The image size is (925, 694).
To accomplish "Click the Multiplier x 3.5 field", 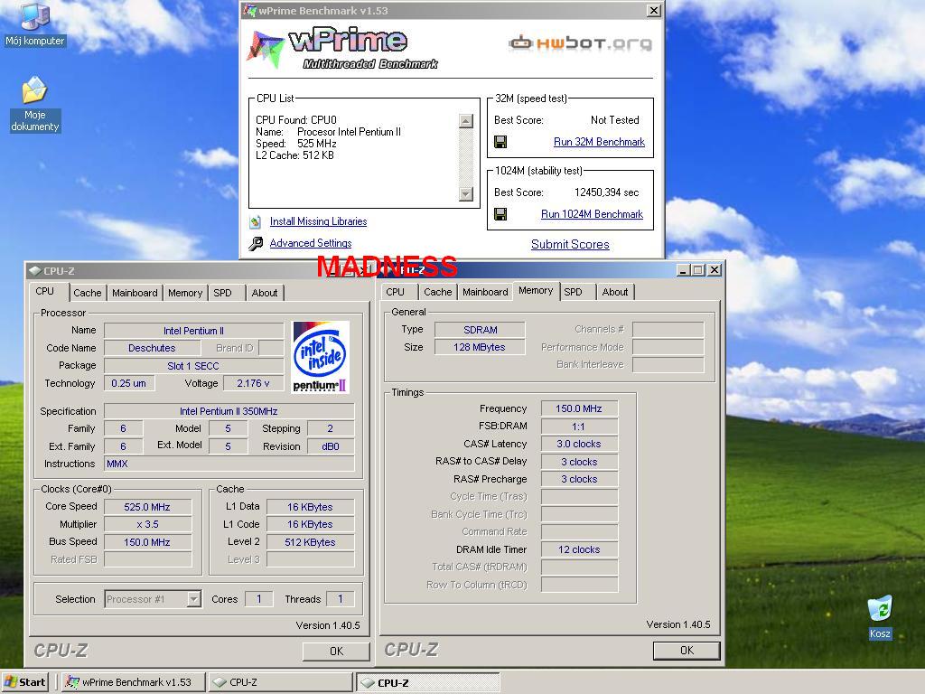I will (147, 524).
